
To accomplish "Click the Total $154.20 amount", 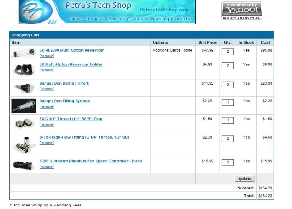I will [x=265, y=196].
